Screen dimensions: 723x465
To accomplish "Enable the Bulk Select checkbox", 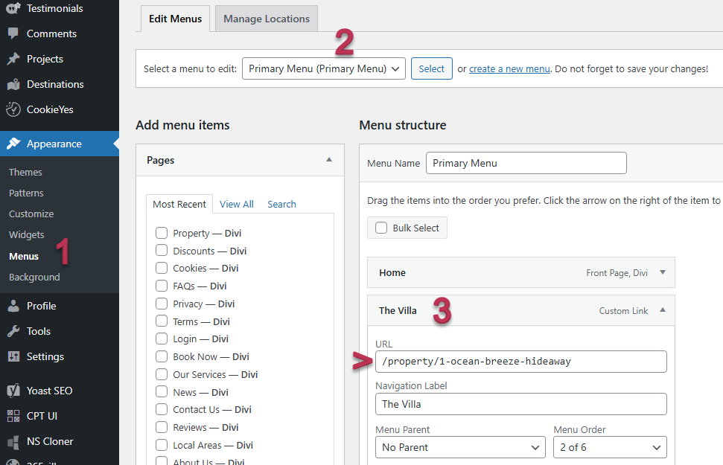I will [381, 228].
